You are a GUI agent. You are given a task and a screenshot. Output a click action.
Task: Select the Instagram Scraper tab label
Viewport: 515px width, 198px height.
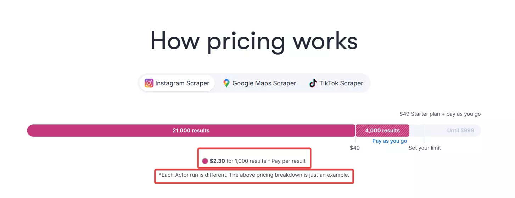[x=182, y=83]
